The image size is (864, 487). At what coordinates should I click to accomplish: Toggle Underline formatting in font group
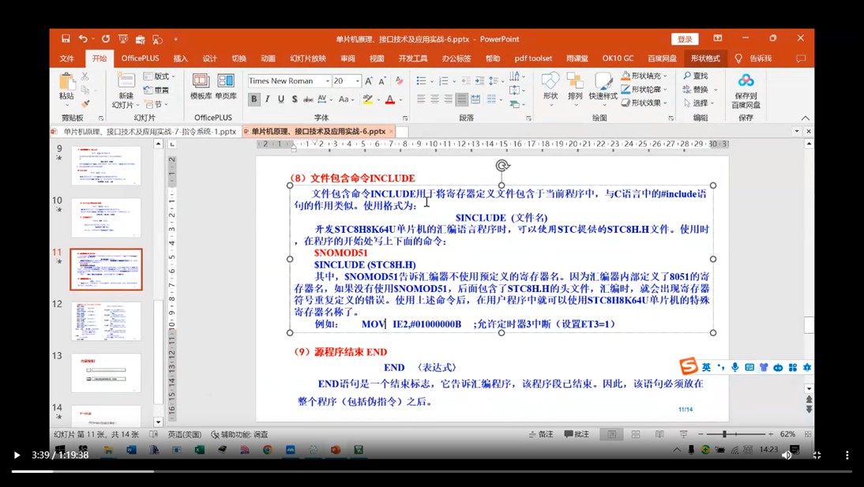281,99
